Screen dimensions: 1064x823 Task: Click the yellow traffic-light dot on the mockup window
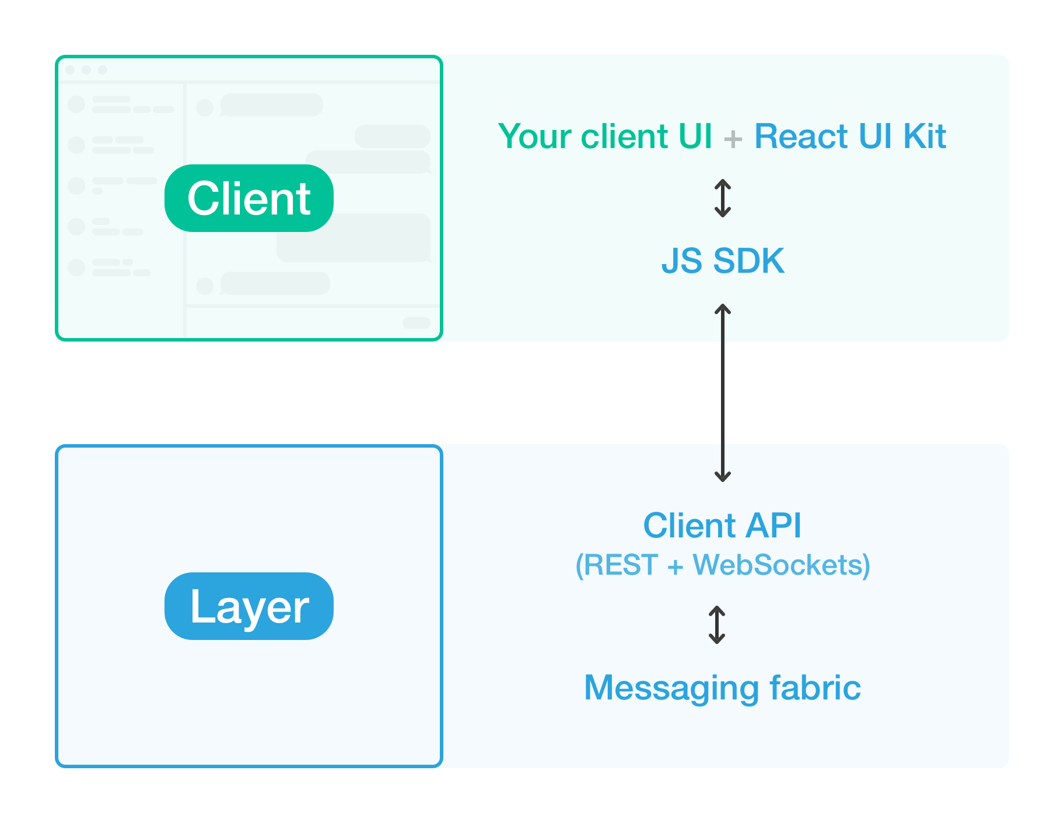[86, 69]
